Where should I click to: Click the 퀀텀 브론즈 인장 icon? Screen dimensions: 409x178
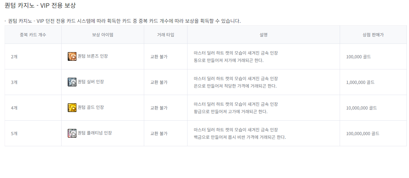[x=72, y=56]
